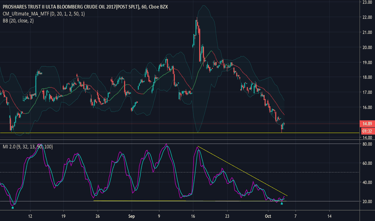
Task: Select the MI 2.0 (9, 32, 13, 90, 100) label
Action: (28, 146)
